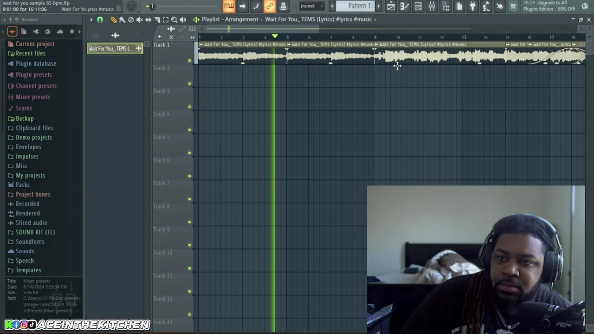The height and width of the screenshot is (334, 594).
Task: Show plugins tab in Browser
Action: click(x=36, y=32)
